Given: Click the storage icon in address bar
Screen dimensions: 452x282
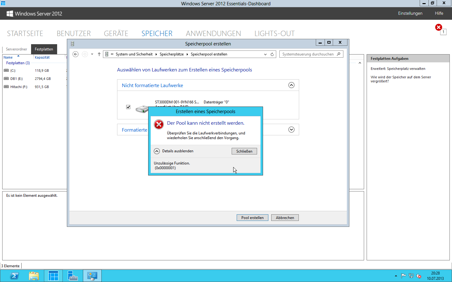Looking at the screenshot, I should tap(107, 54).
